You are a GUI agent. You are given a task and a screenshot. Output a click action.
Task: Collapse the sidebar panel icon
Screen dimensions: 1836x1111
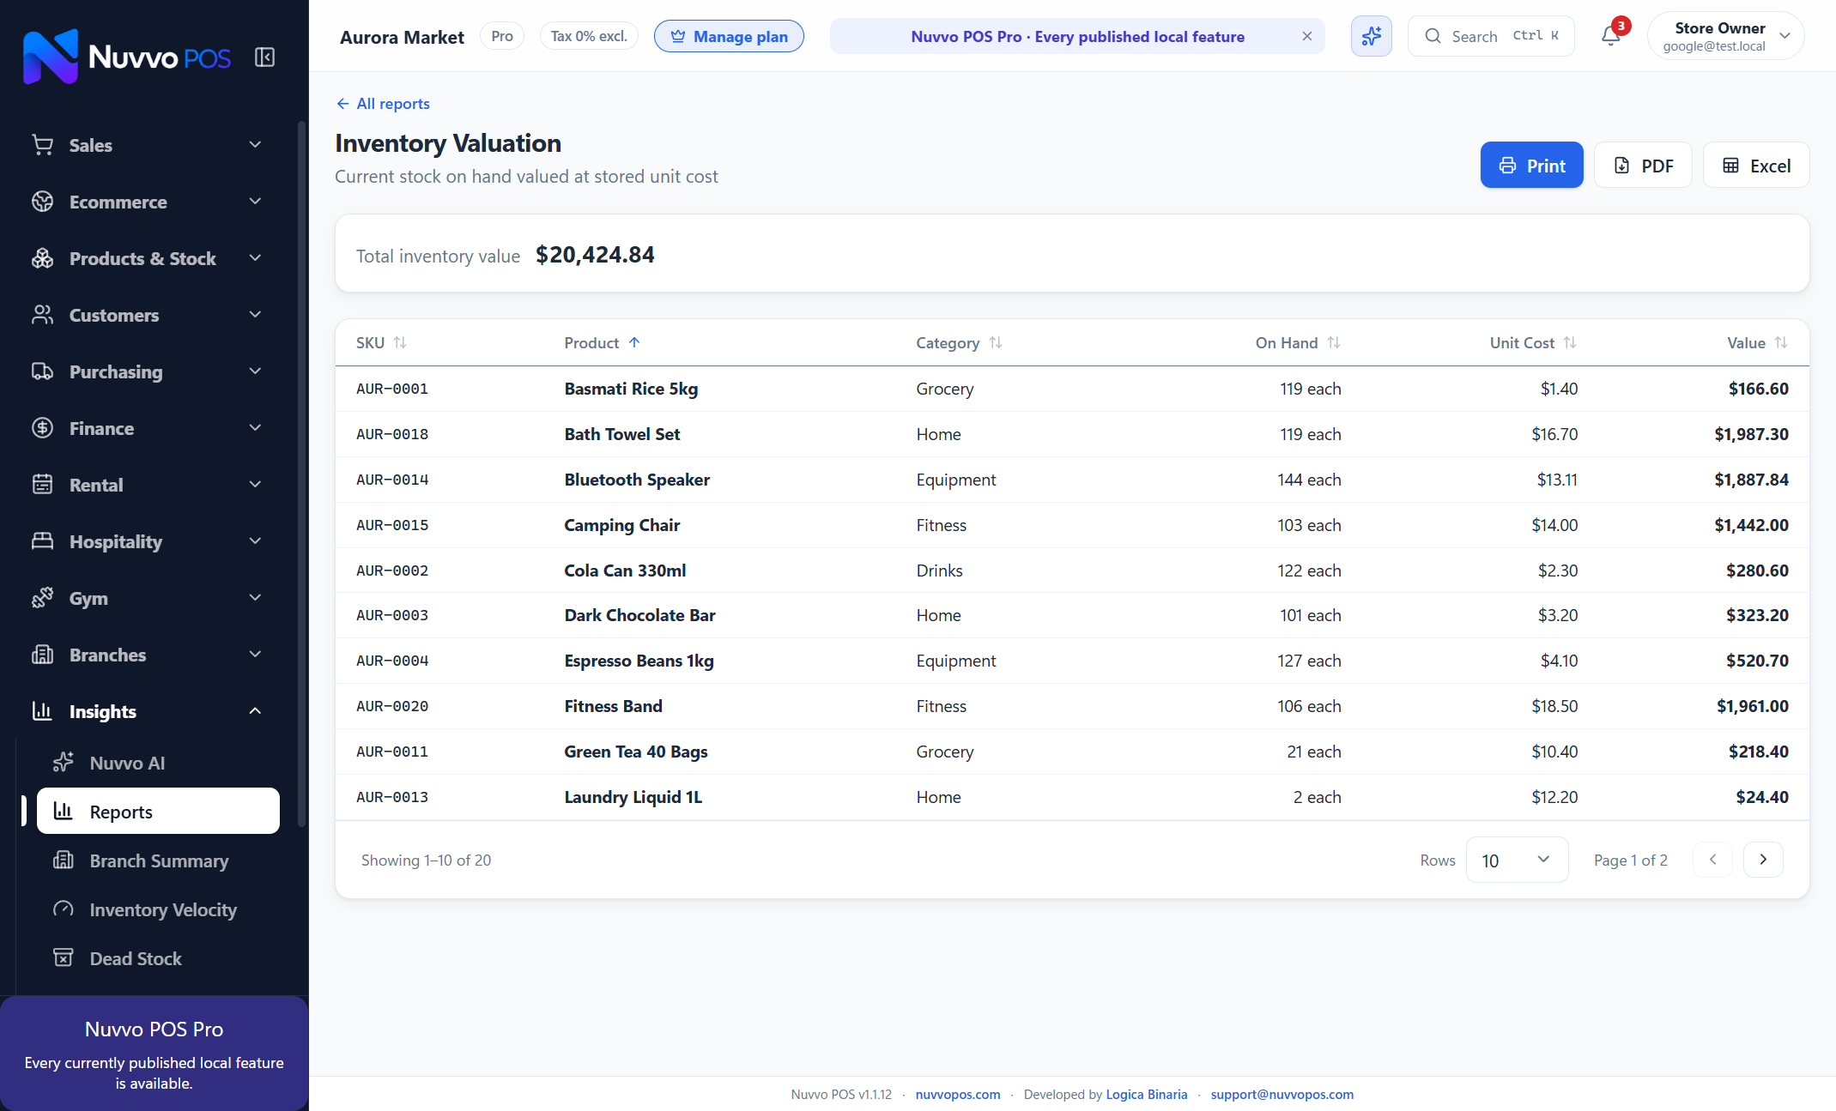[x=264, y=57]
